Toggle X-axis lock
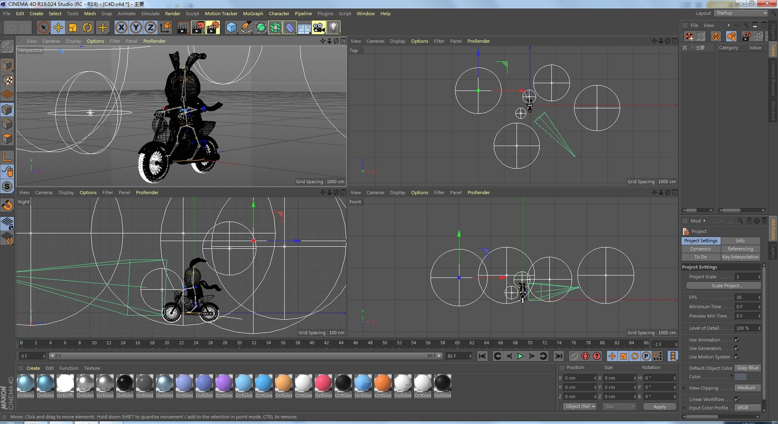 pos(121,28)
